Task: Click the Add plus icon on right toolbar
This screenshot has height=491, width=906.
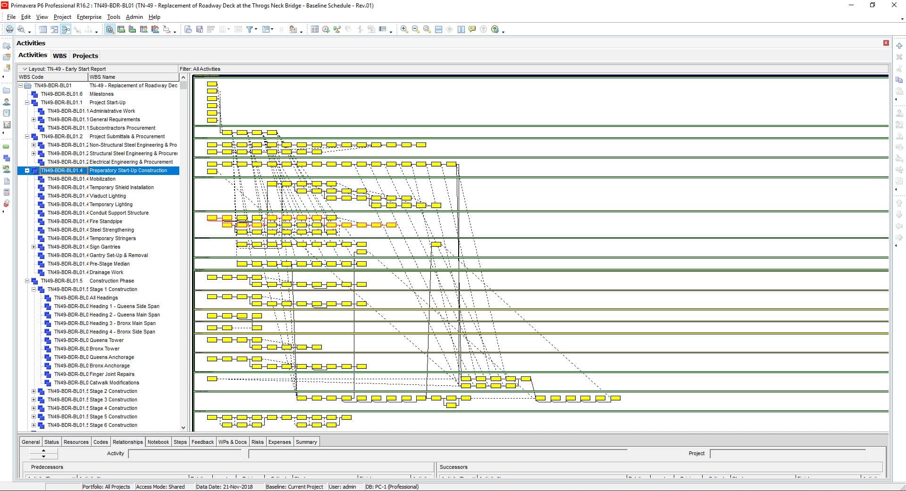Action: pos(899,46)
